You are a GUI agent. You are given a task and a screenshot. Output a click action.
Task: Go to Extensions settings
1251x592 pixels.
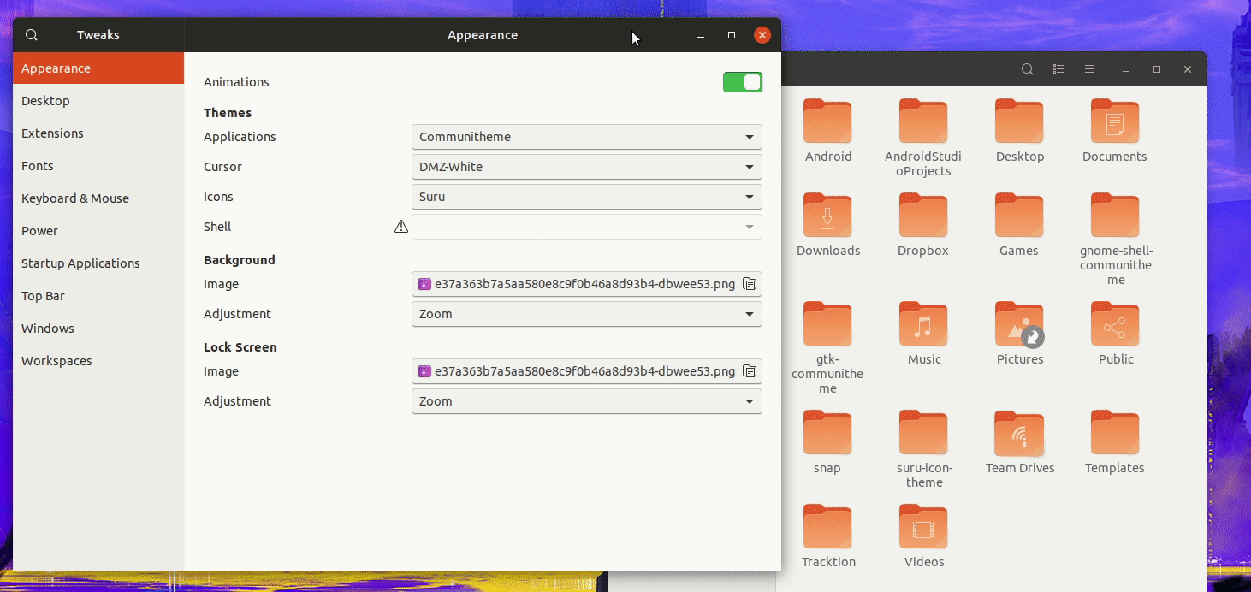tap(98, 133)
